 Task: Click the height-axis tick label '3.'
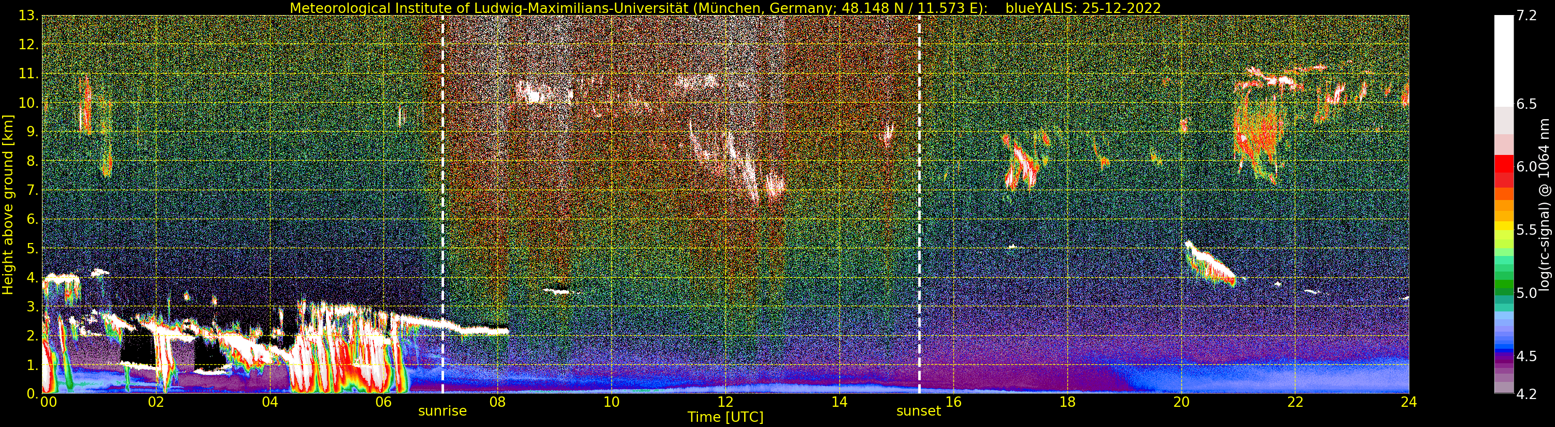33,307
